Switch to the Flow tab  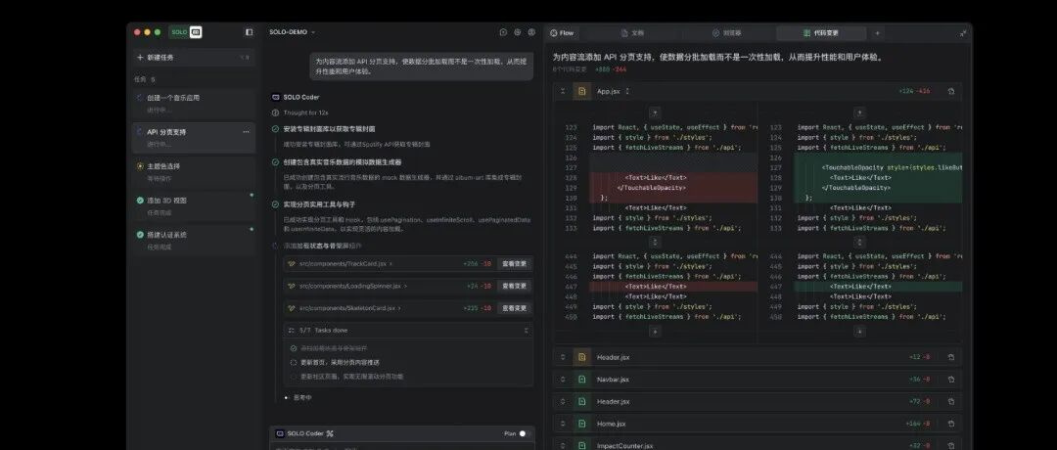pos(562,32)
